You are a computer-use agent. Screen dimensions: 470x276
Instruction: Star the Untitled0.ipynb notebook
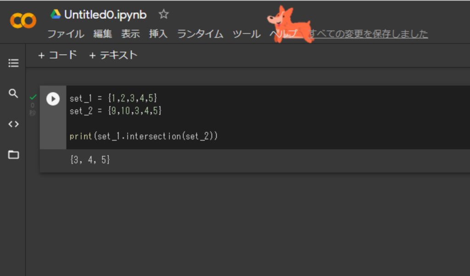pyautogui.click(x=164, y=14)
